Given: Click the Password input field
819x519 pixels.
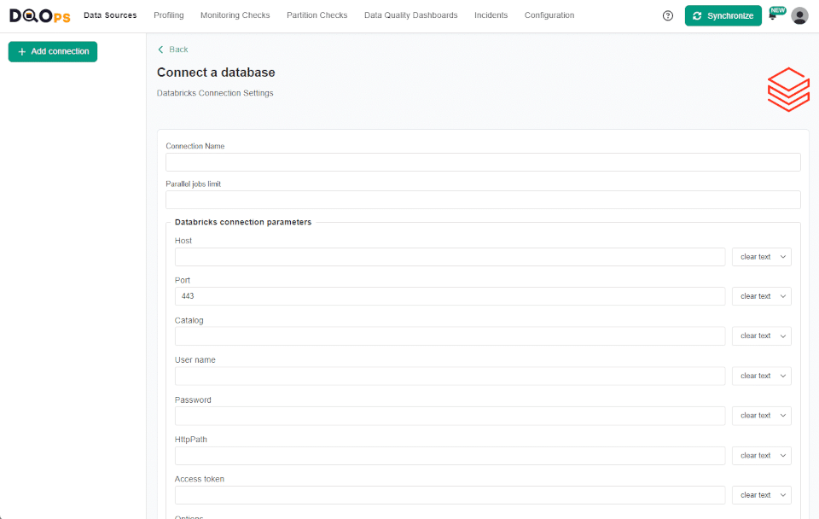Looking at the screenshot, I should (x=450, y=416).
